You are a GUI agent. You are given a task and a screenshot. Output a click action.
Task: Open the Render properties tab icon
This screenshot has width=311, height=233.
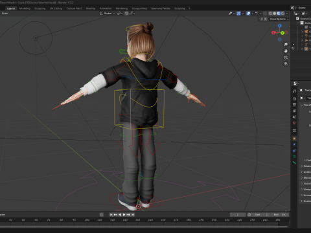tap(294, 98)
